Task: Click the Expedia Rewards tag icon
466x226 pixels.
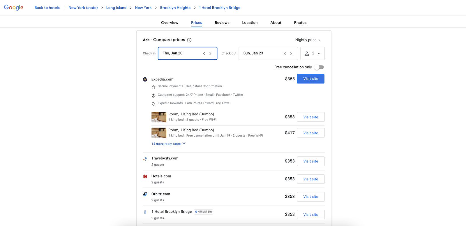Action: (153, 104)
